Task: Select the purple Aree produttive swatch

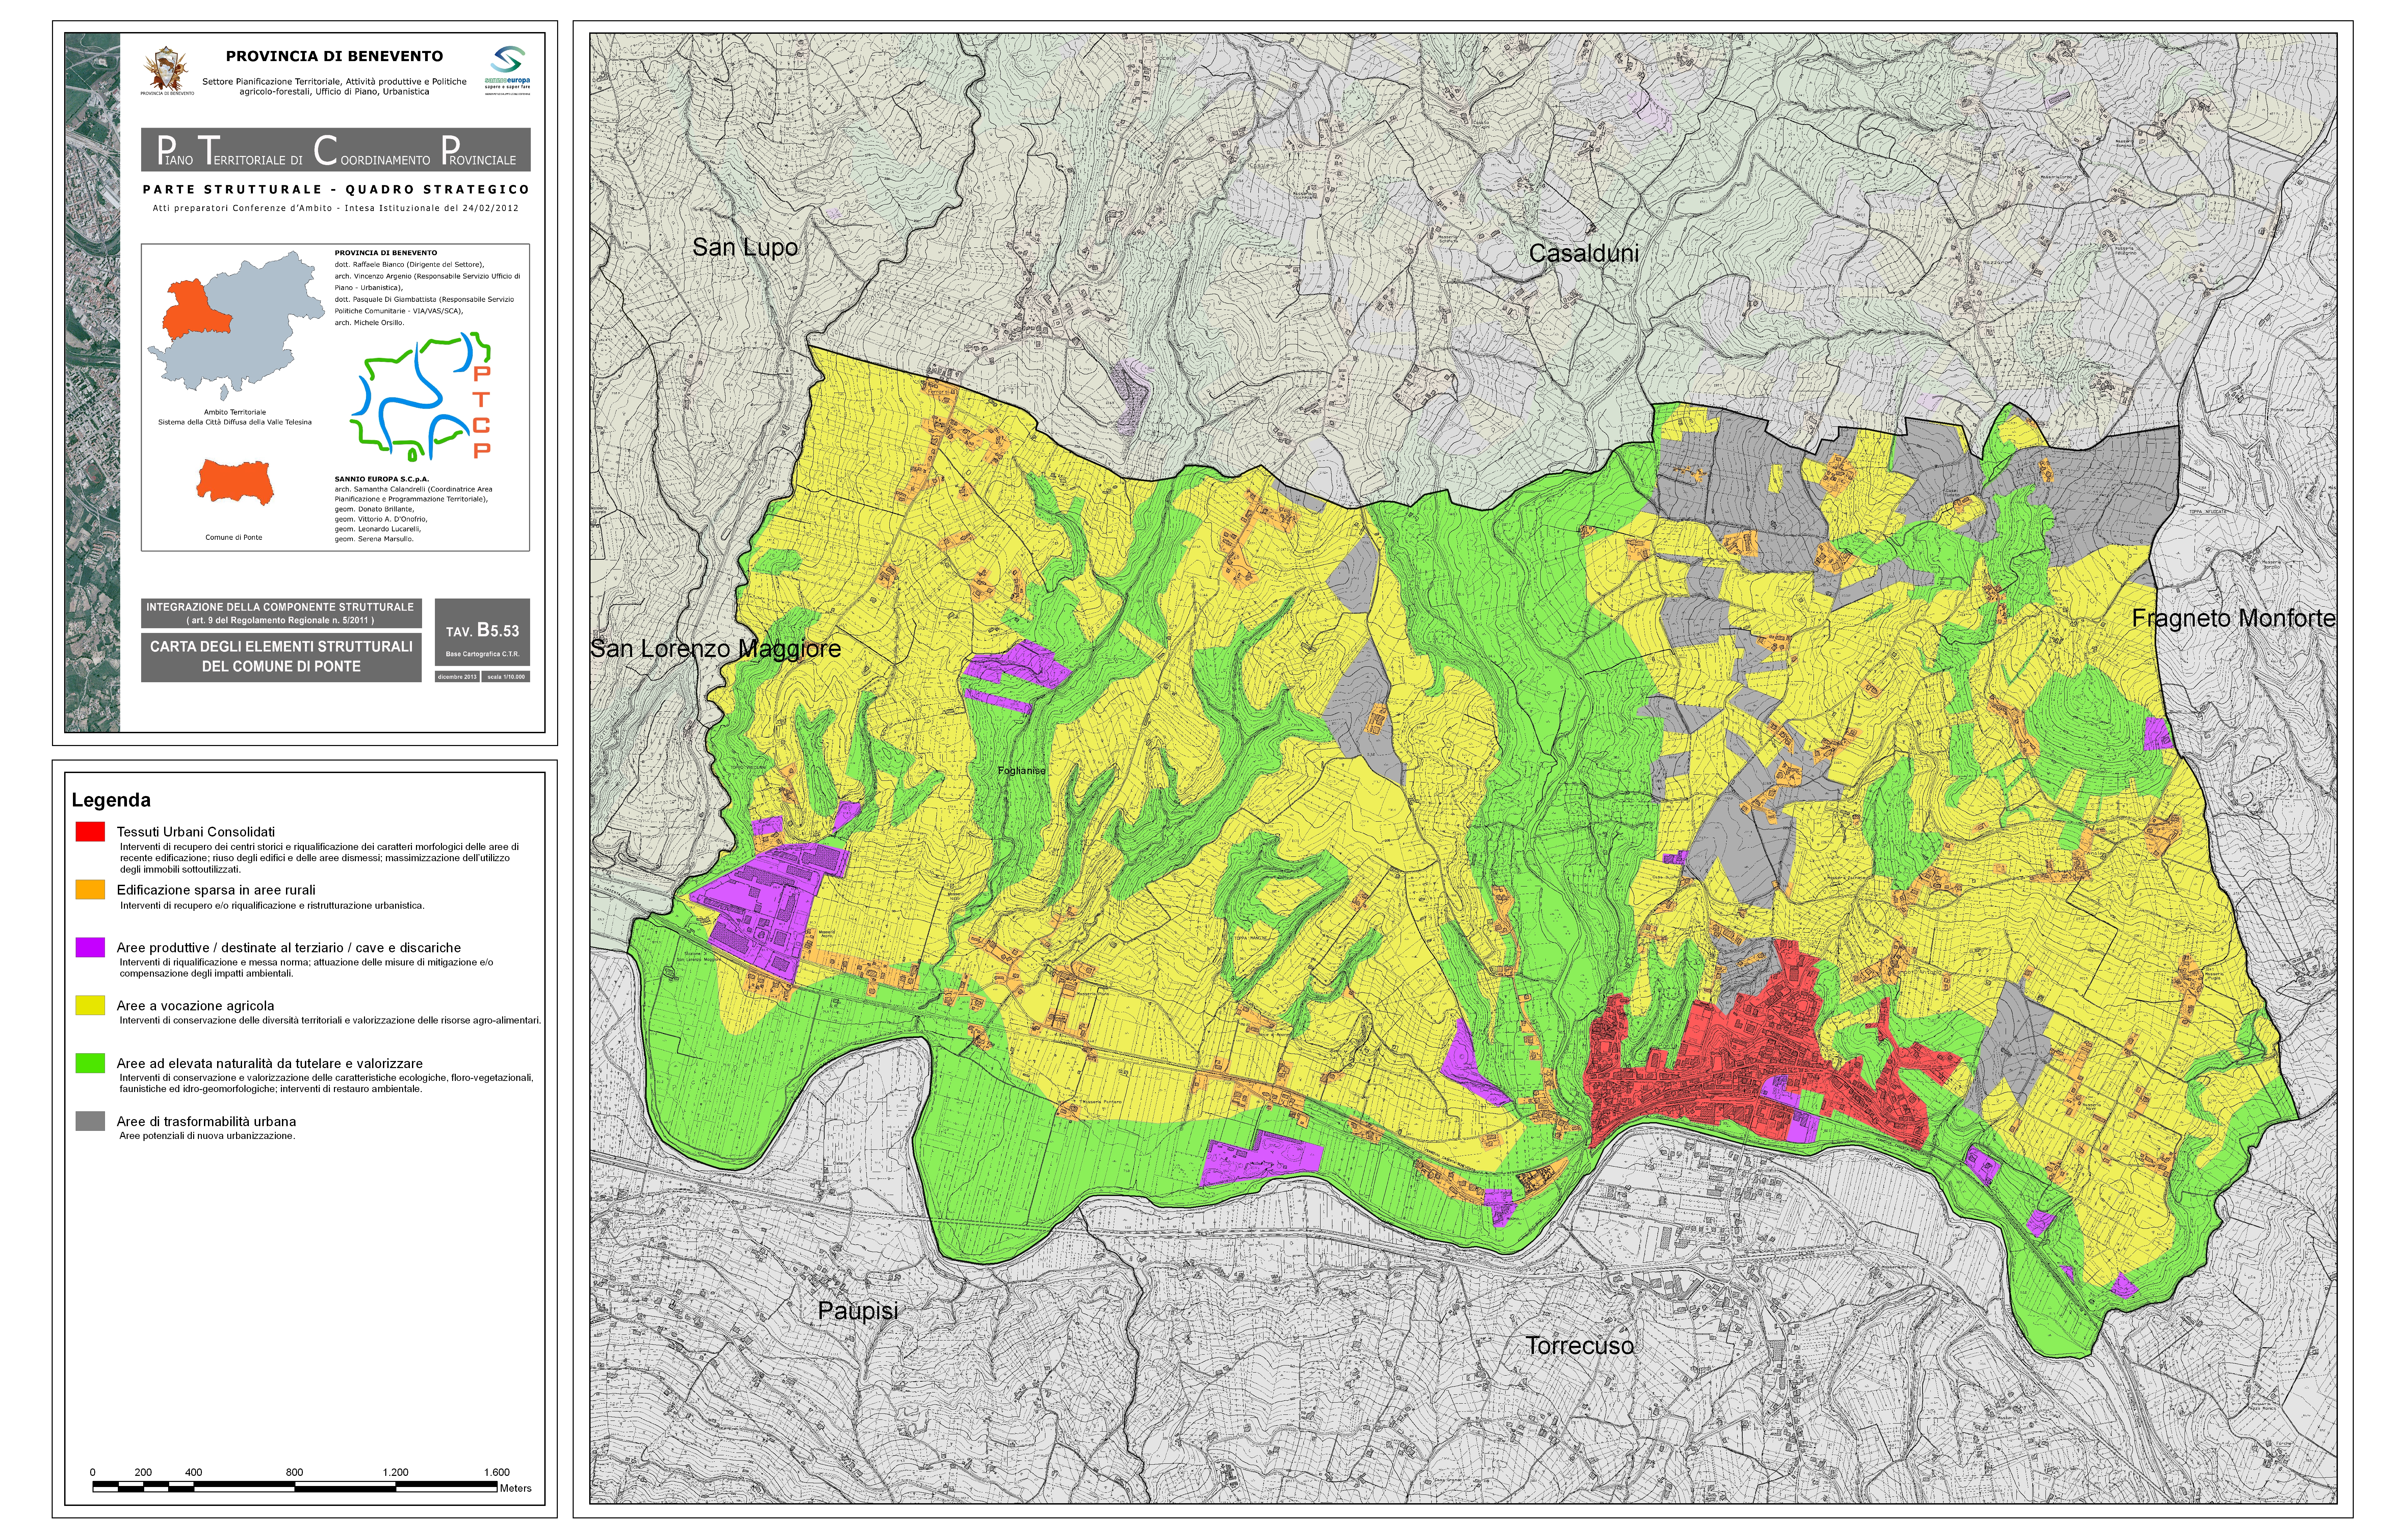Action: [x=90, y=947]
